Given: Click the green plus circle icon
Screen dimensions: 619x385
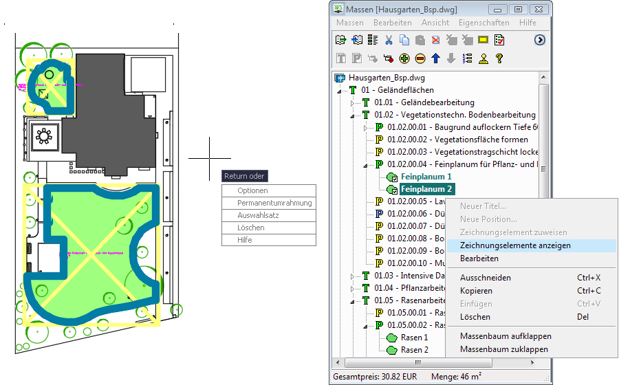Looking at the screenshot, I should click(x=404, y=58).
